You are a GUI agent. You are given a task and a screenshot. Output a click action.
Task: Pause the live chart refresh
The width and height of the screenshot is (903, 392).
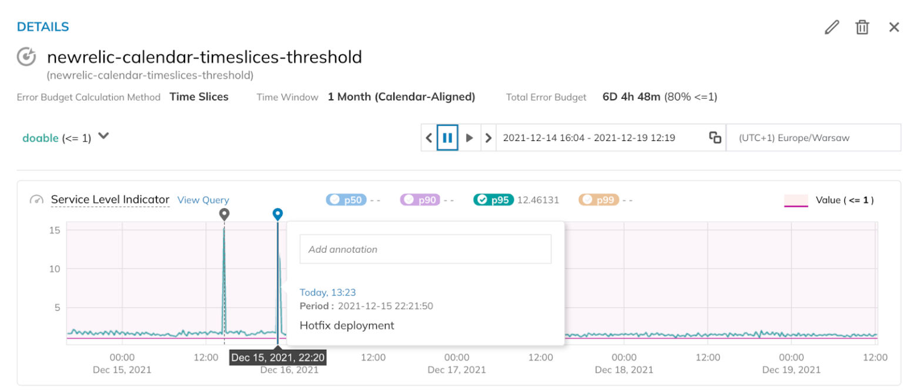click(448, 137)
